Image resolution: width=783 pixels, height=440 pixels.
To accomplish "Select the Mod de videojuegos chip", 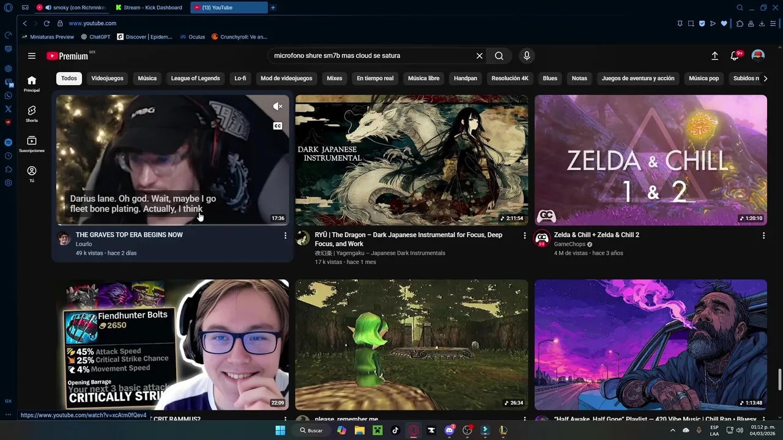I will pyautogui.click(x=286, y=78).
